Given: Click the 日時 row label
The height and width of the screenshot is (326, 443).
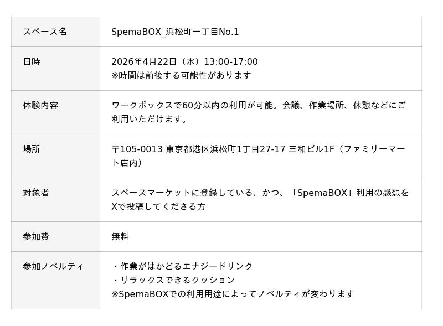Looking at the screenshot, I should [32, 62].
